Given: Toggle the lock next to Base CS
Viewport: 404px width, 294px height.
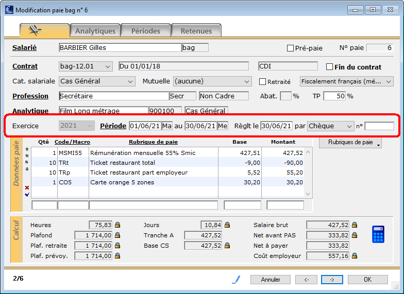Looking at the screenshot, I should (x=227, y=245).
